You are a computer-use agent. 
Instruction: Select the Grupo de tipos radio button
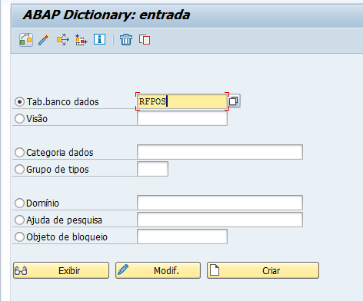pos(19,169)
